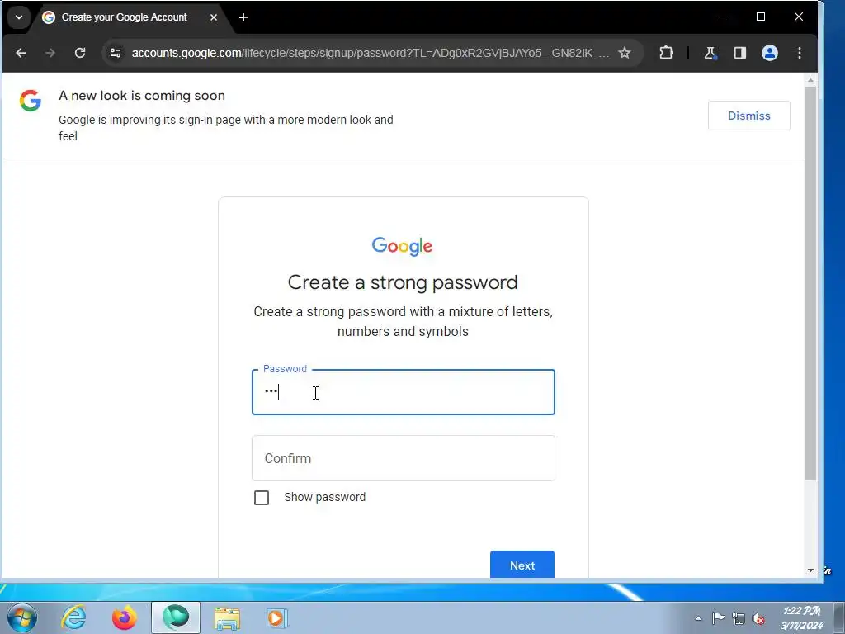Screen dimensions: 845x634
Task: Toggle the side panel icon
Action: tap(740, 53)
